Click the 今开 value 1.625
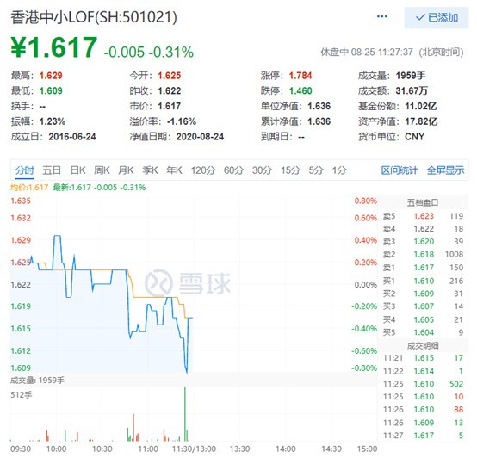 click(170, 76)
